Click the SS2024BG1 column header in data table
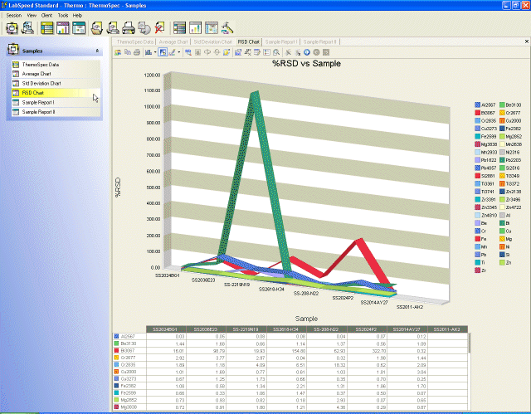 point(166,329)
